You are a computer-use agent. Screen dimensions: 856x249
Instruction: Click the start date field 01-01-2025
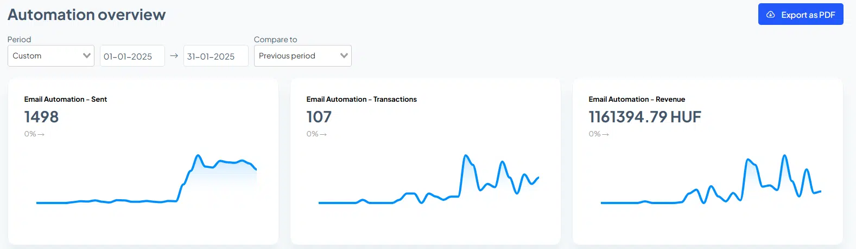(x=132, y=56)
